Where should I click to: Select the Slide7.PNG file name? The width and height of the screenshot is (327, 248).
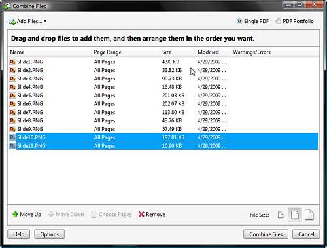coord(30,113)
